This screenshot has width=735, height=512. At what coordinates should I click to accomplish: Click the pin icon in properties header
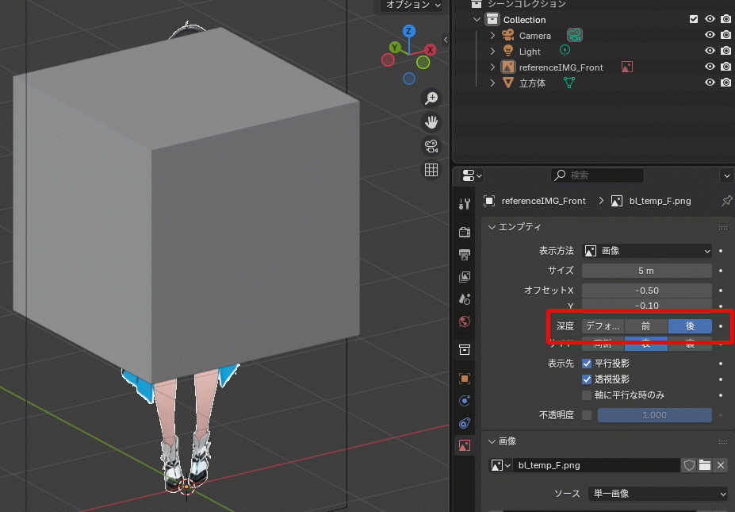click(x=726, y=201)
